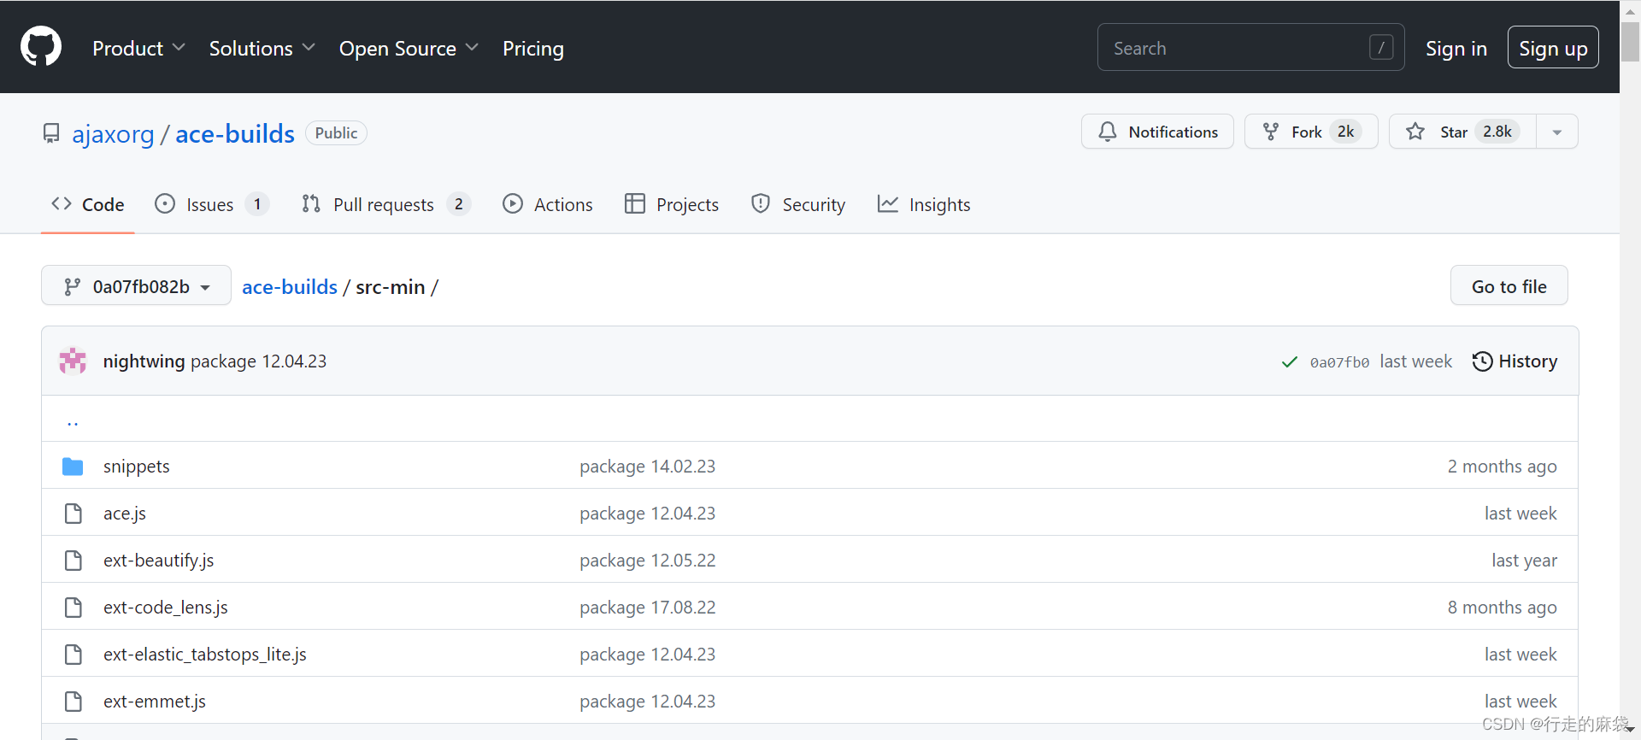Switch to the Security tab
Screen dimensions: 1641x740
click(798, 204)
